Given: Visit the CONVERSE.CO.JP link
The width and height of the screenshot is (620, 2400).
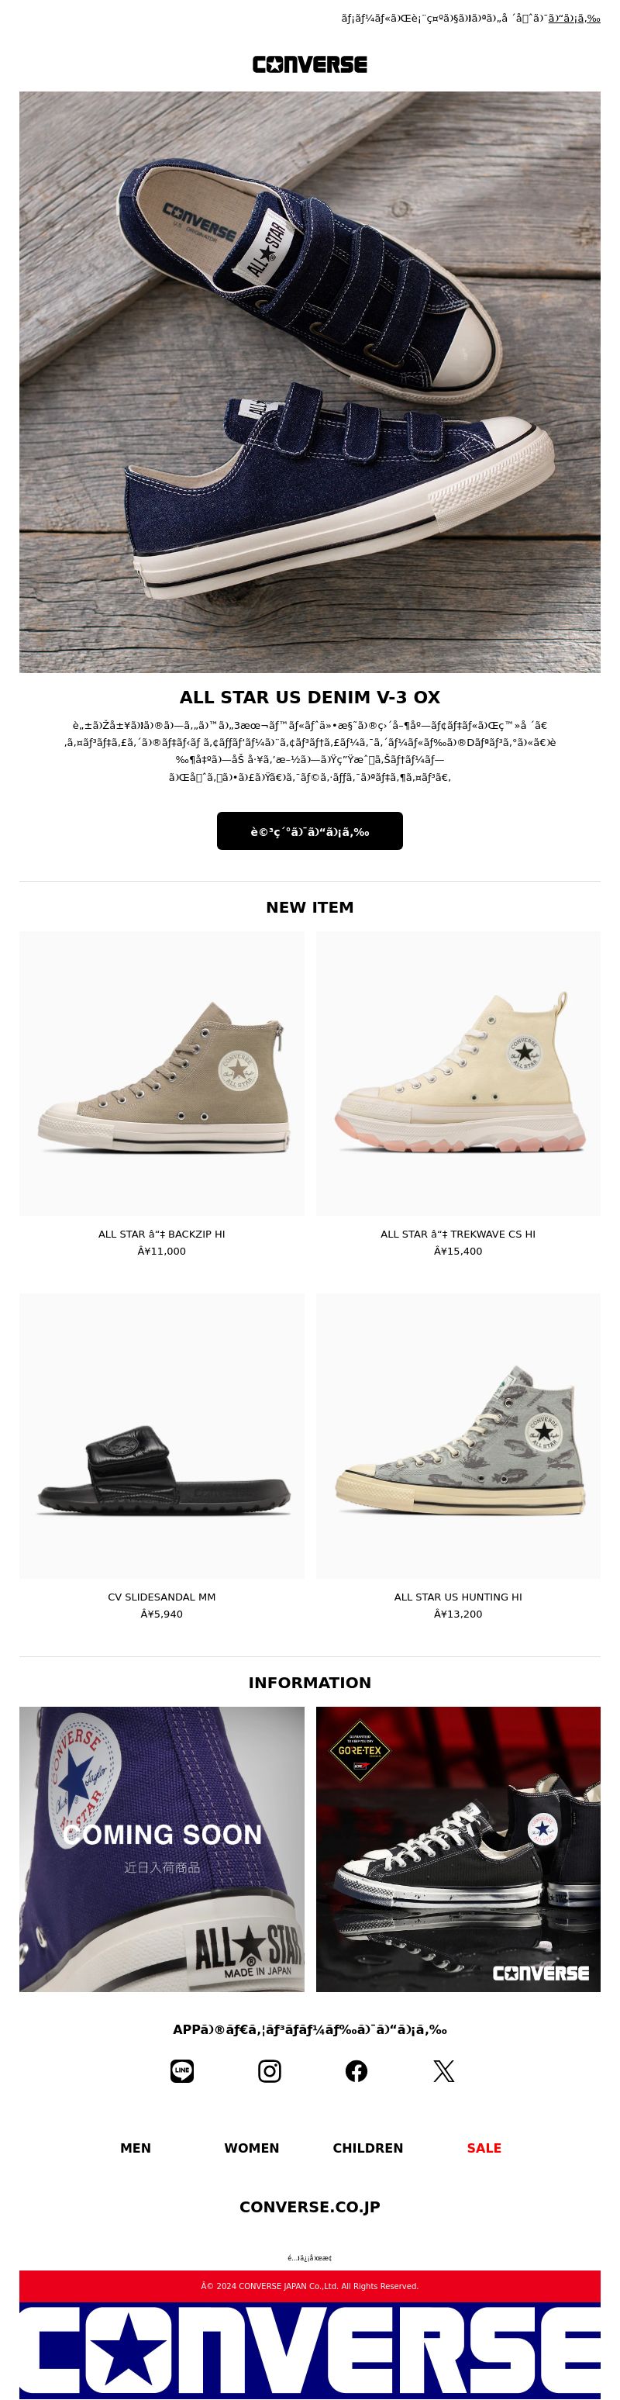Looking at the screenshot, I should pyautogui.click(x=310, y=2206).
